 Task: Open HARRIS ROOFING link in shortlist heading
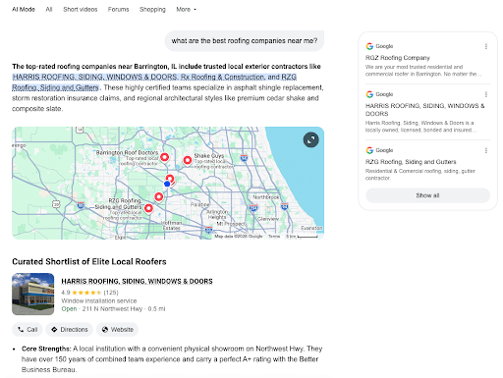point(137,282)
